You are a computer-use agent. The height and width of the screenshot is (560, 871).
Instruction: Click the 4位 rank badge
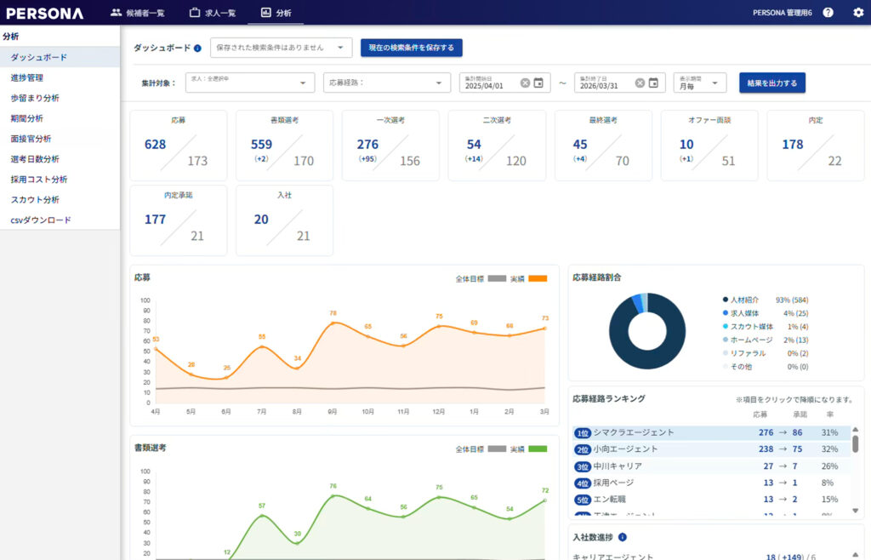click(582, 483)
